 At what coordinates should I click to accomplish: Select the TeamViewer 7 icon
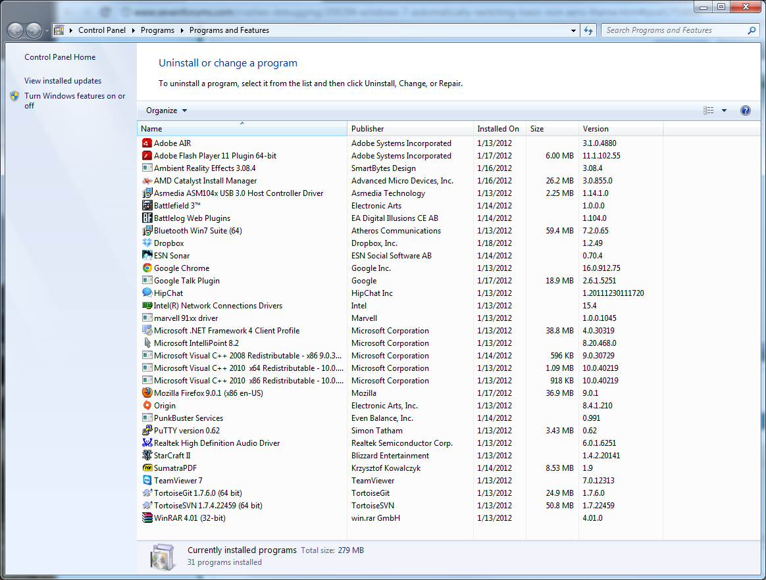click(147, 480)
